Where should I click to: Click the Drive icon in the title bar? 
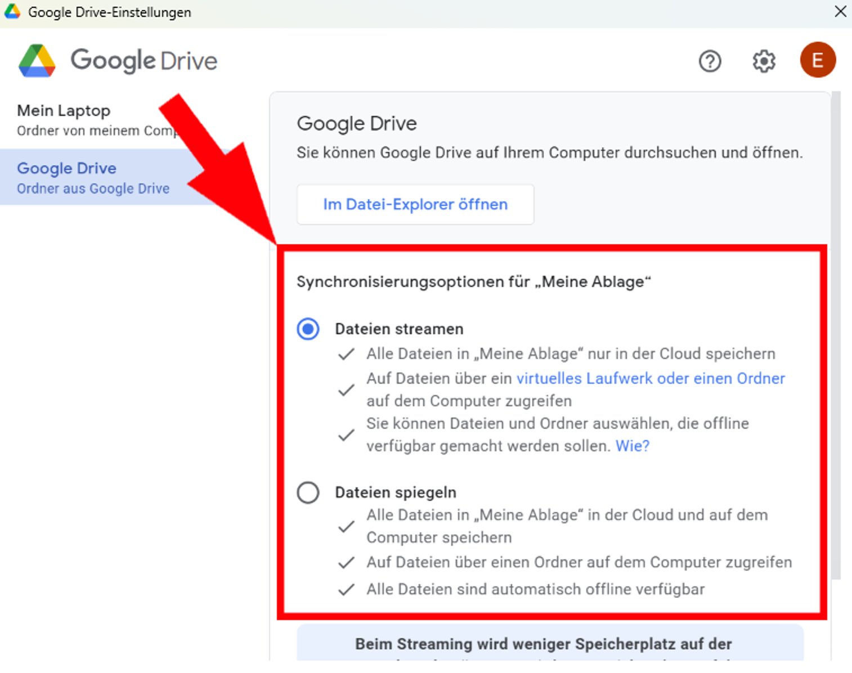pos(11,11)
